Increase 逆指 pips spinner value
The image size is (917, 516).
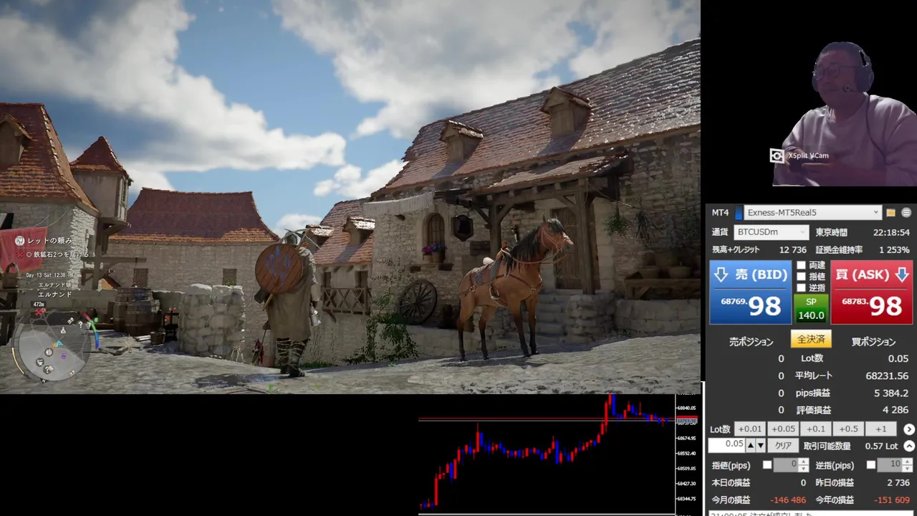point(907,462)
